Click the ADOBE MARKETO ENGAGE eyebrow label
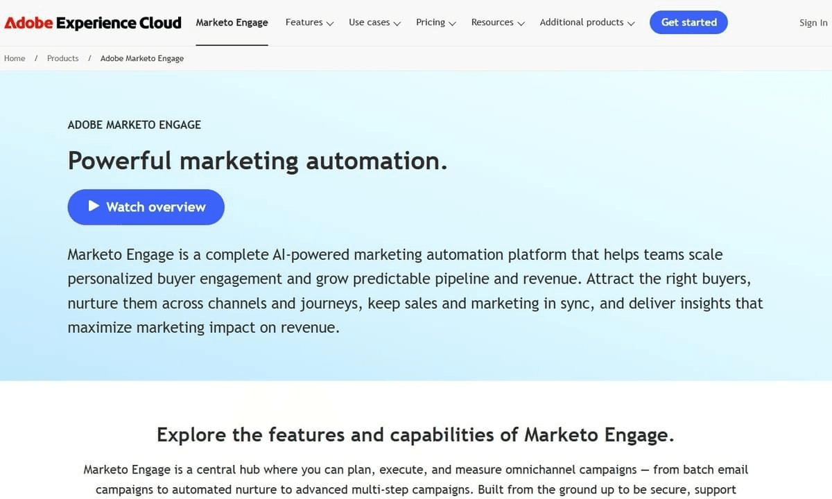832x499 pixels. tap(135, 125)
